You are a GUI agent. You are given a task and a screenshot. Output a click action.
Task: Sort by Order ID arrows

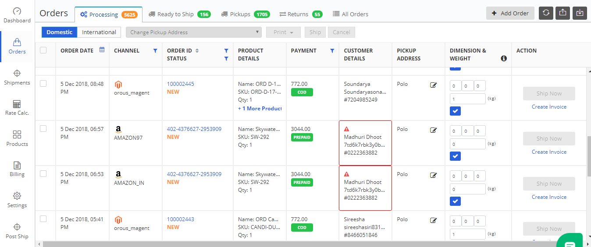coord(197,51)
